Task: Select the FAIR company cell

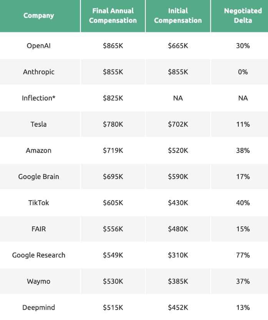Action: 38,229
